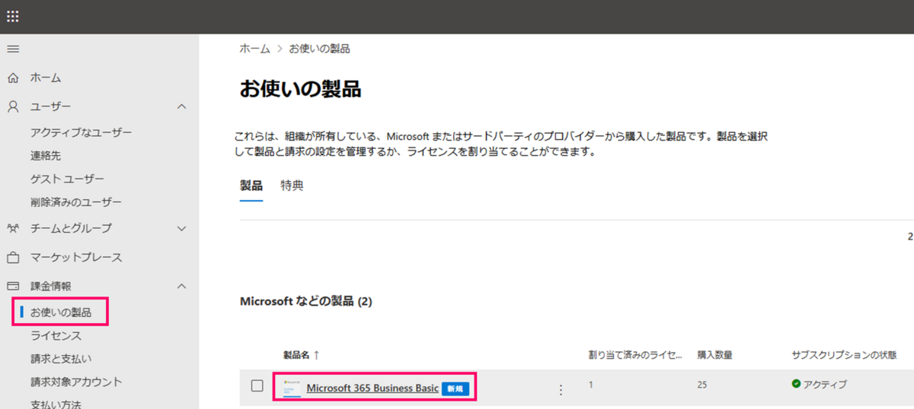Click the Teams and Groups icon
The width and height of the screenshot is (914, 409).
[13, 228]
